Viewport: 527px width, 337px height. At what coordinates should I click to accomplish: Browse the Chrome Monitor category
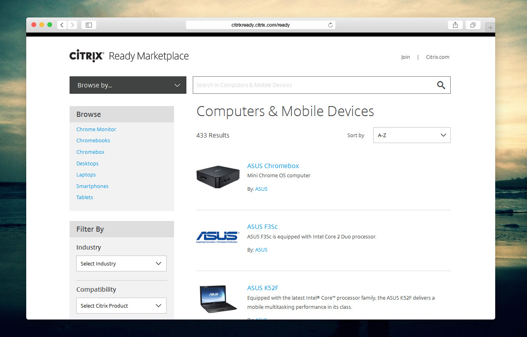tap(96, 130)
